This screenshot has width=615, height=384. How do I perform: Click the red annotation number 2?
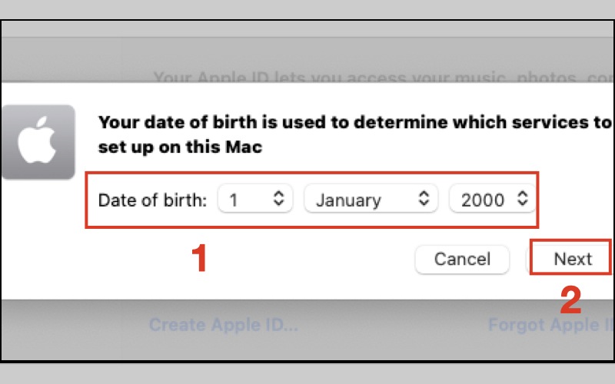(x=570, y=302)
